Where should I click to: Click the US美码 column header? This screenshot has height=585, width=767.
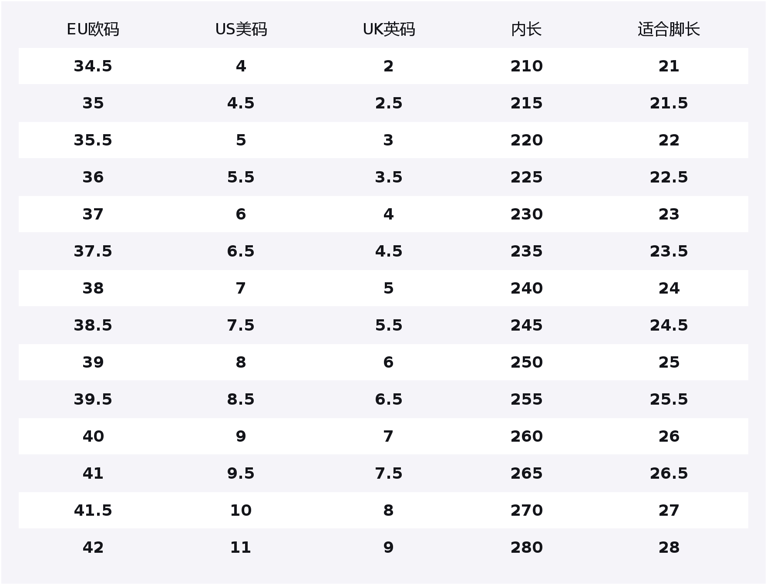(x=241, y=29)
